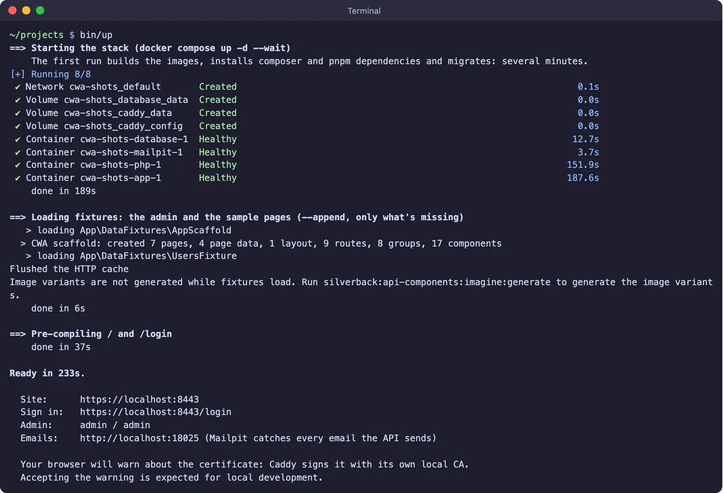Click the 'admin / admin' credentials text
Screen dimensions: 723x493
click(115, 425)
